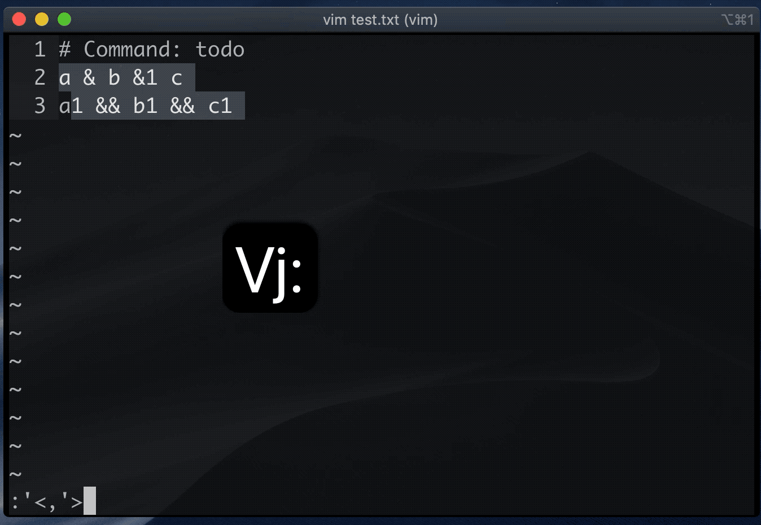Click 'b1' in the third line
Image resolution: width=761 pixels, height=525 pixels.
pyautogui.click(x=145, y=106)
